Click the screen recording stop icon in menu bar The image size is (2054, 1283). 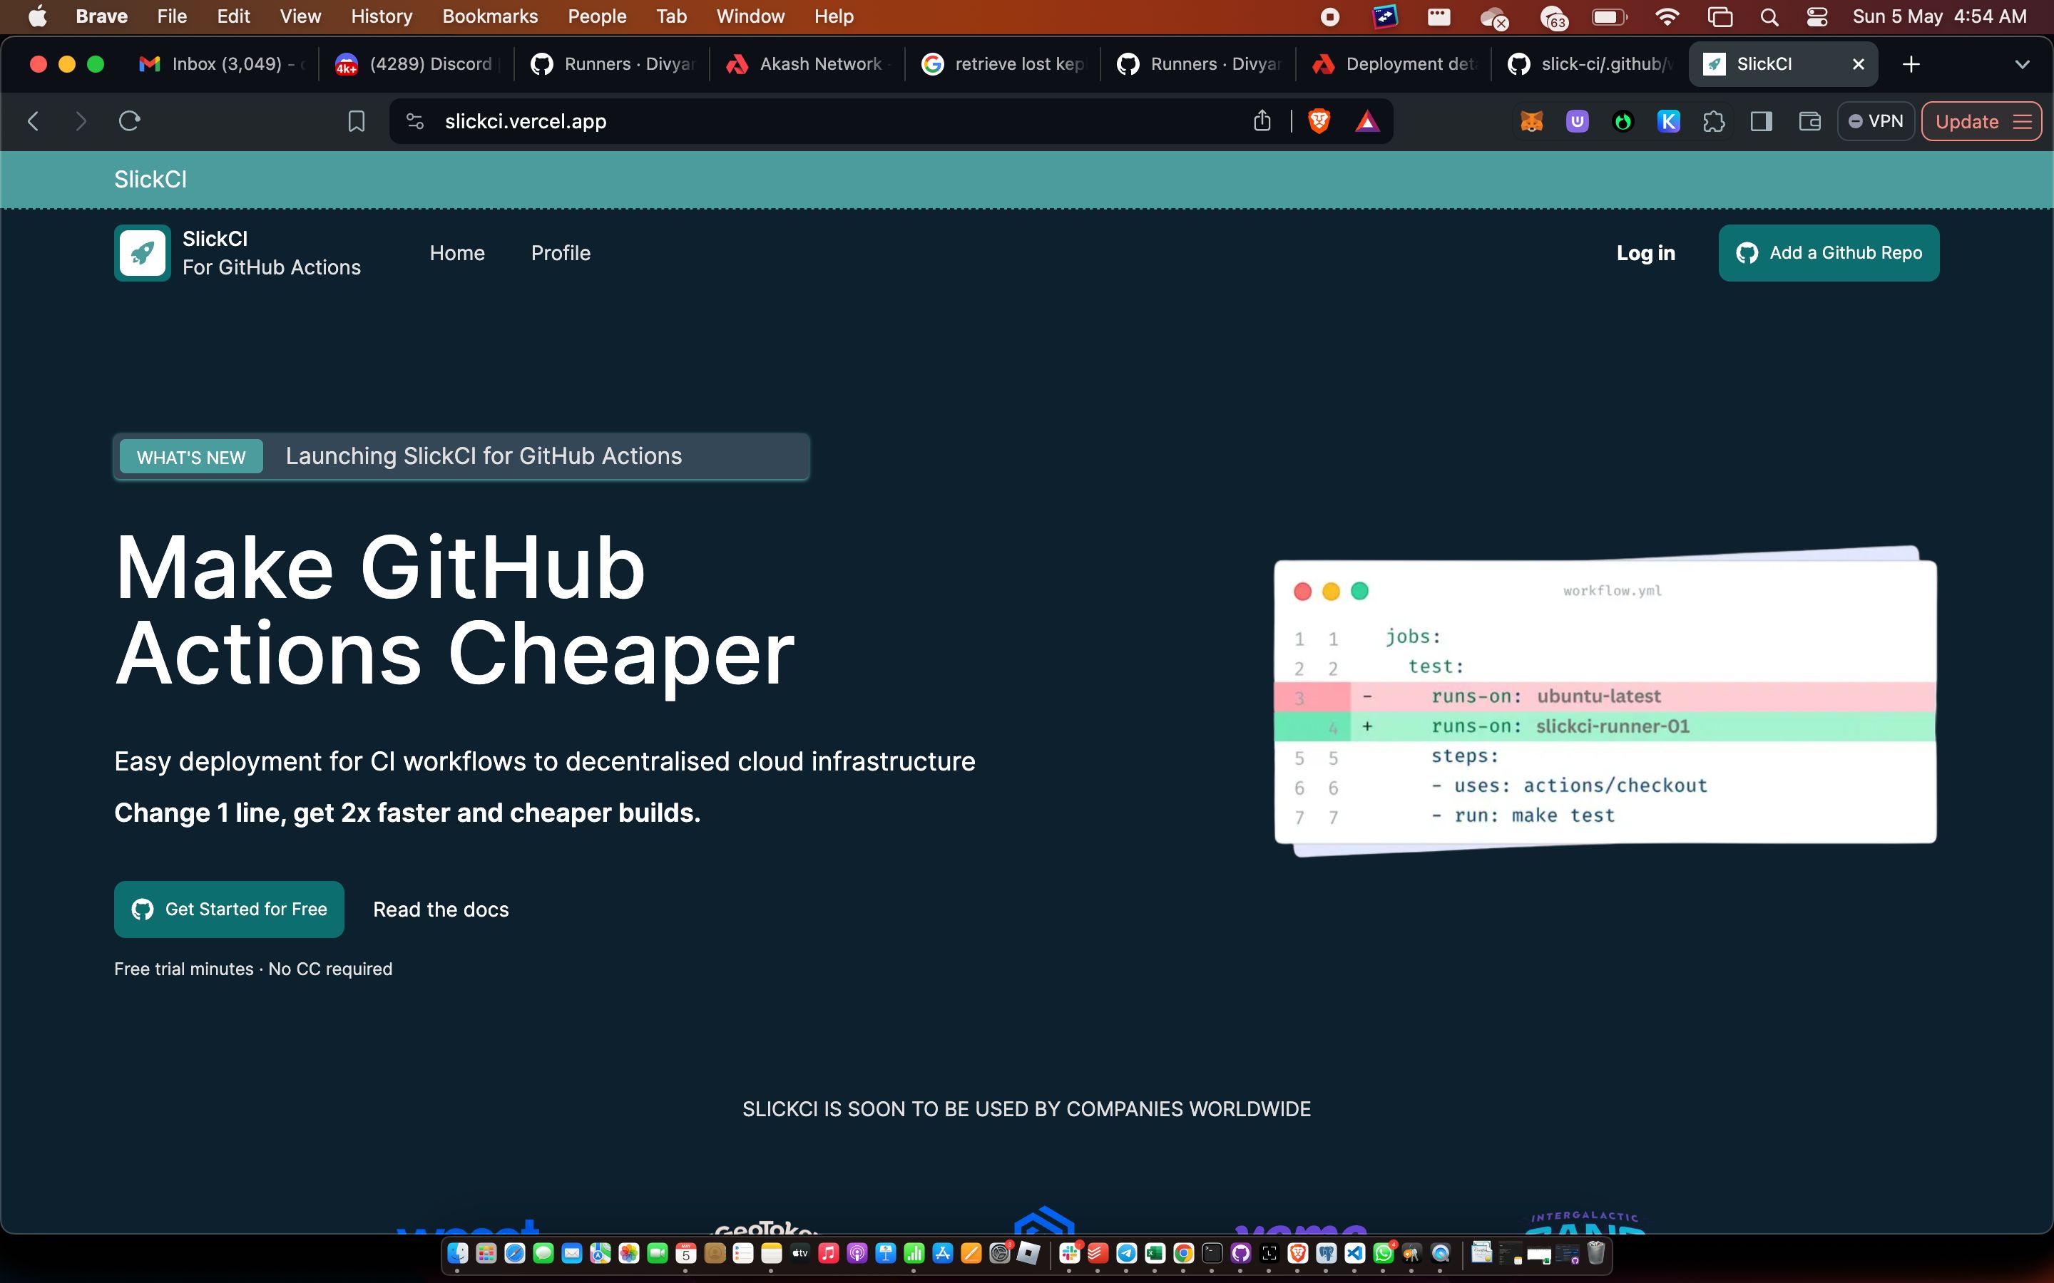coord(1330,16)
